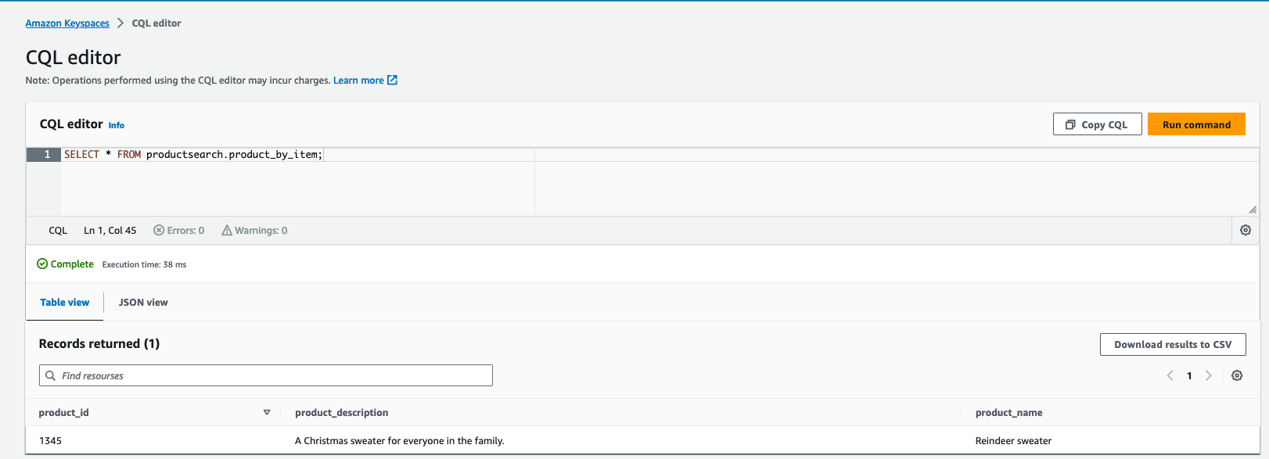Viewport: 1269px width, 459px height.
Task: Go to next results page arrow
Action: [1209, 375]
